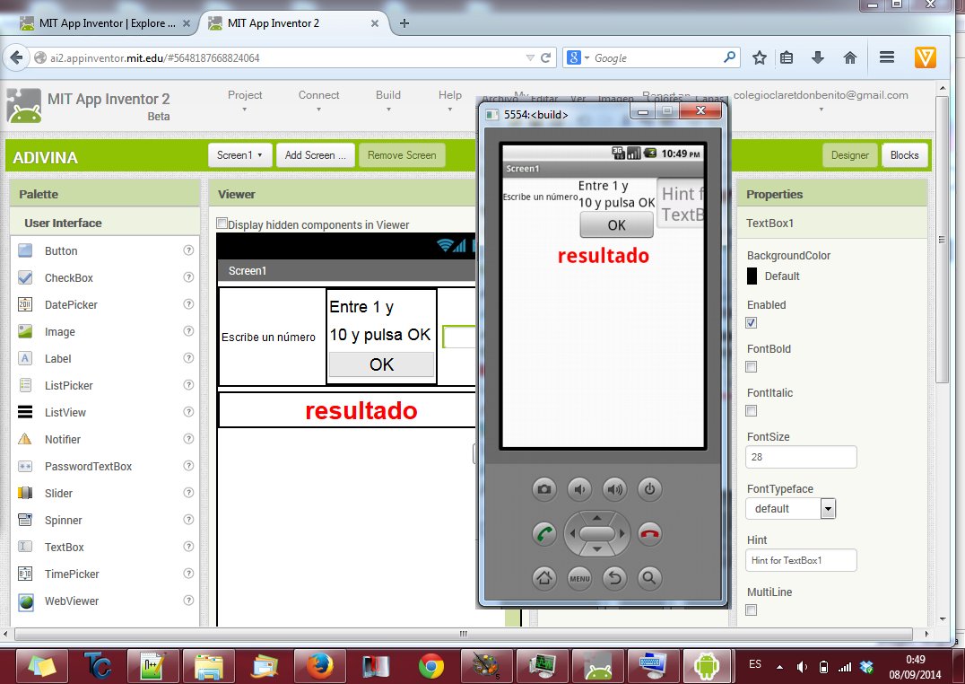Click OK button in Viewer design
Image resolution: width=965 pixels, height=684 pixels.
pos(381,364)
